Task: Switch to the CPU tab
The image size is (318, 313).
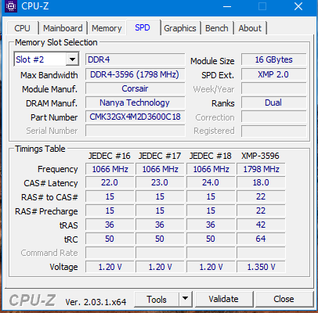Action: (x=22, y=28)
